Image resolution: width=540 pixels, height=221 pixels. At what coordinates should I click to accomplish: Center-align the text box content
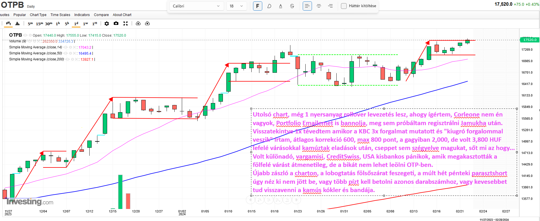tap(319, 6)
